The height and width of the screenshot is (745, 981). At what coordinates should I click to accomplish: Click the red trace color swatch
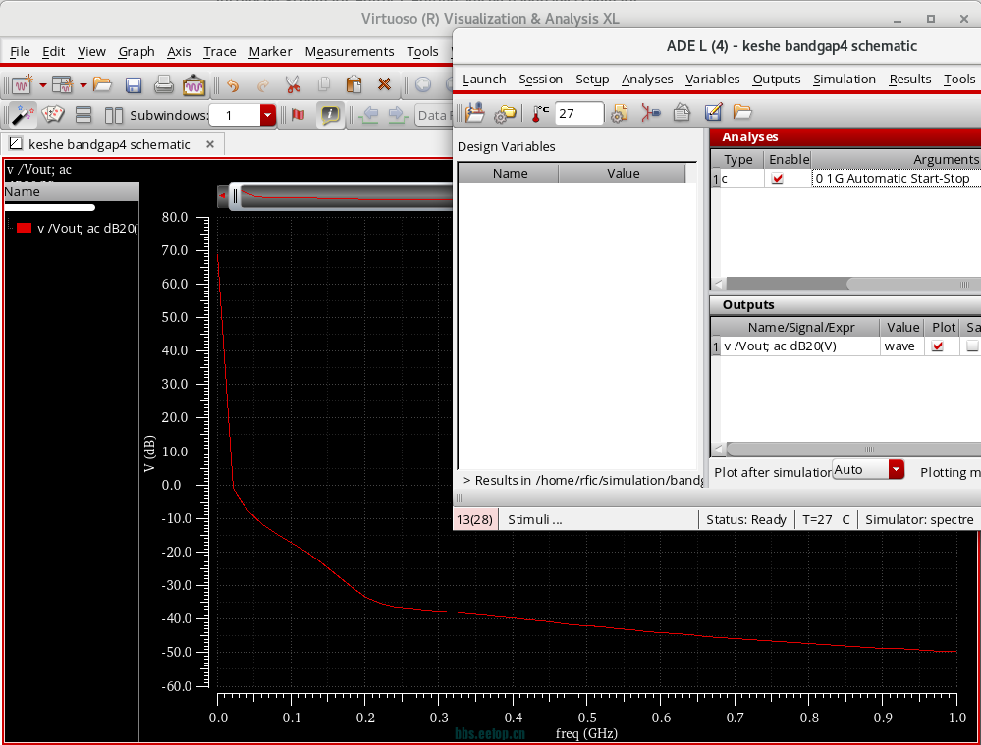24,228
